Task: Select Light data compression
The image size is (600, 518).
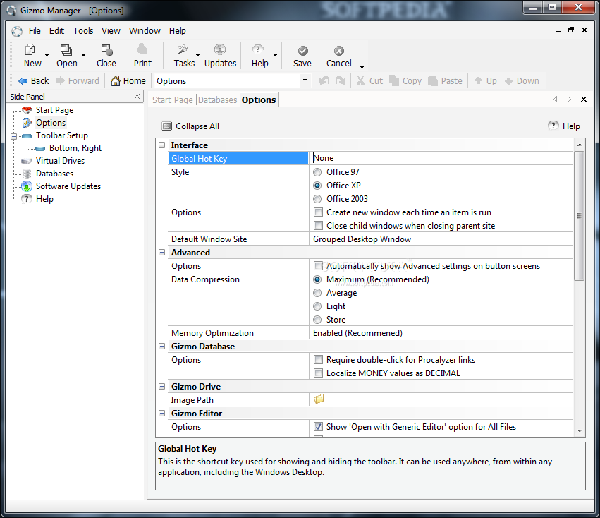Action: (317, 306)
